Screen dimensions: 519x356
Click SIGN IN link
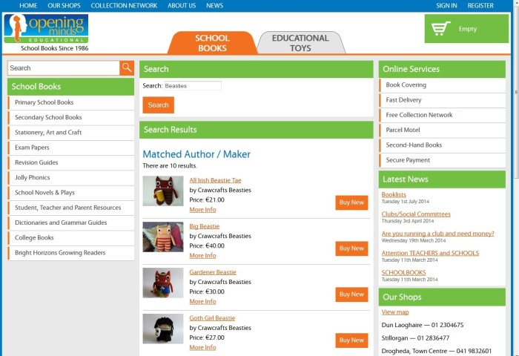click(x=446, y=6)
